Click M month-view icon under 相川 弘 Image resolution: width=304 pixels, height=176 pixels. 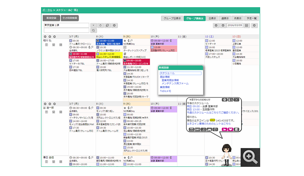pyautogui.click(x=61, y=45)
